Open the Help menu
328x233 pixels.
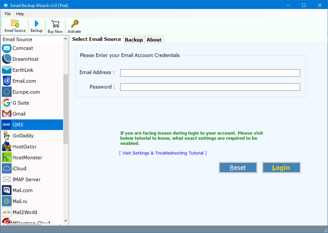(x=20, y=14)
